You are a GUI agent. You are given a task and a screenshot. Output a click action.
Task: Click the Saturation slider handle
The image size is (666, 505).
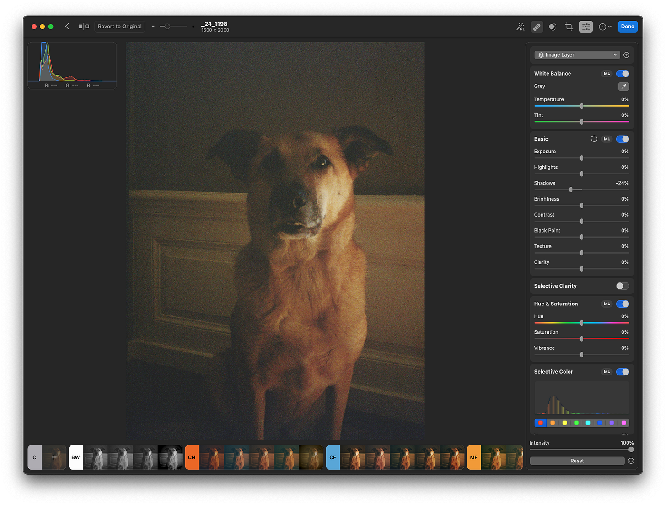582,339
